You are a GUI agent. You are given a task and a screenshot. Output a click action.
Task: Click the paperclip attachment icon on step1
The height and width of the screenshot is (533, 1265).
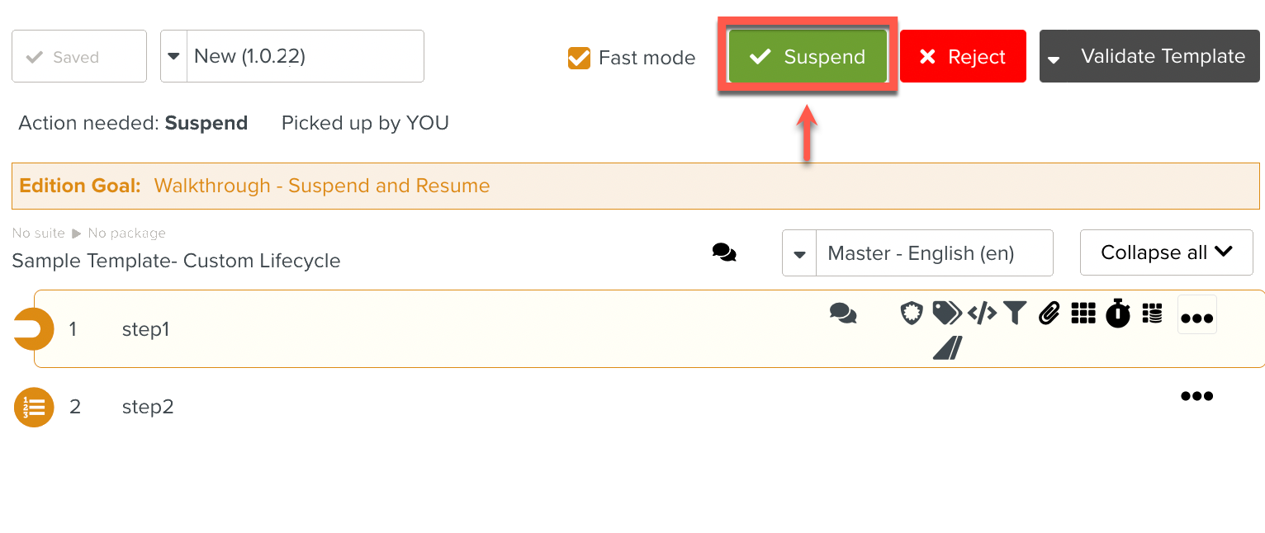point(1049,314)
